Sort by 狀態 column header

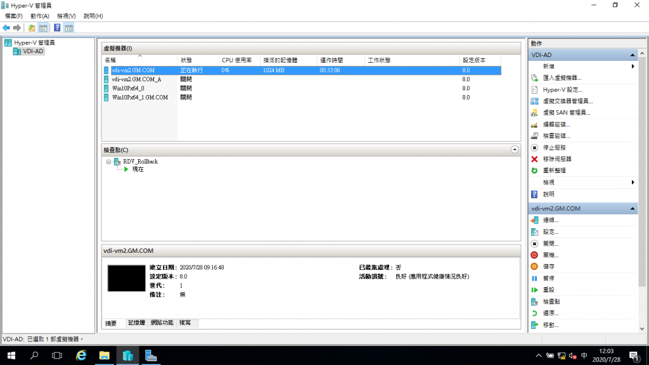pos(198,60)
